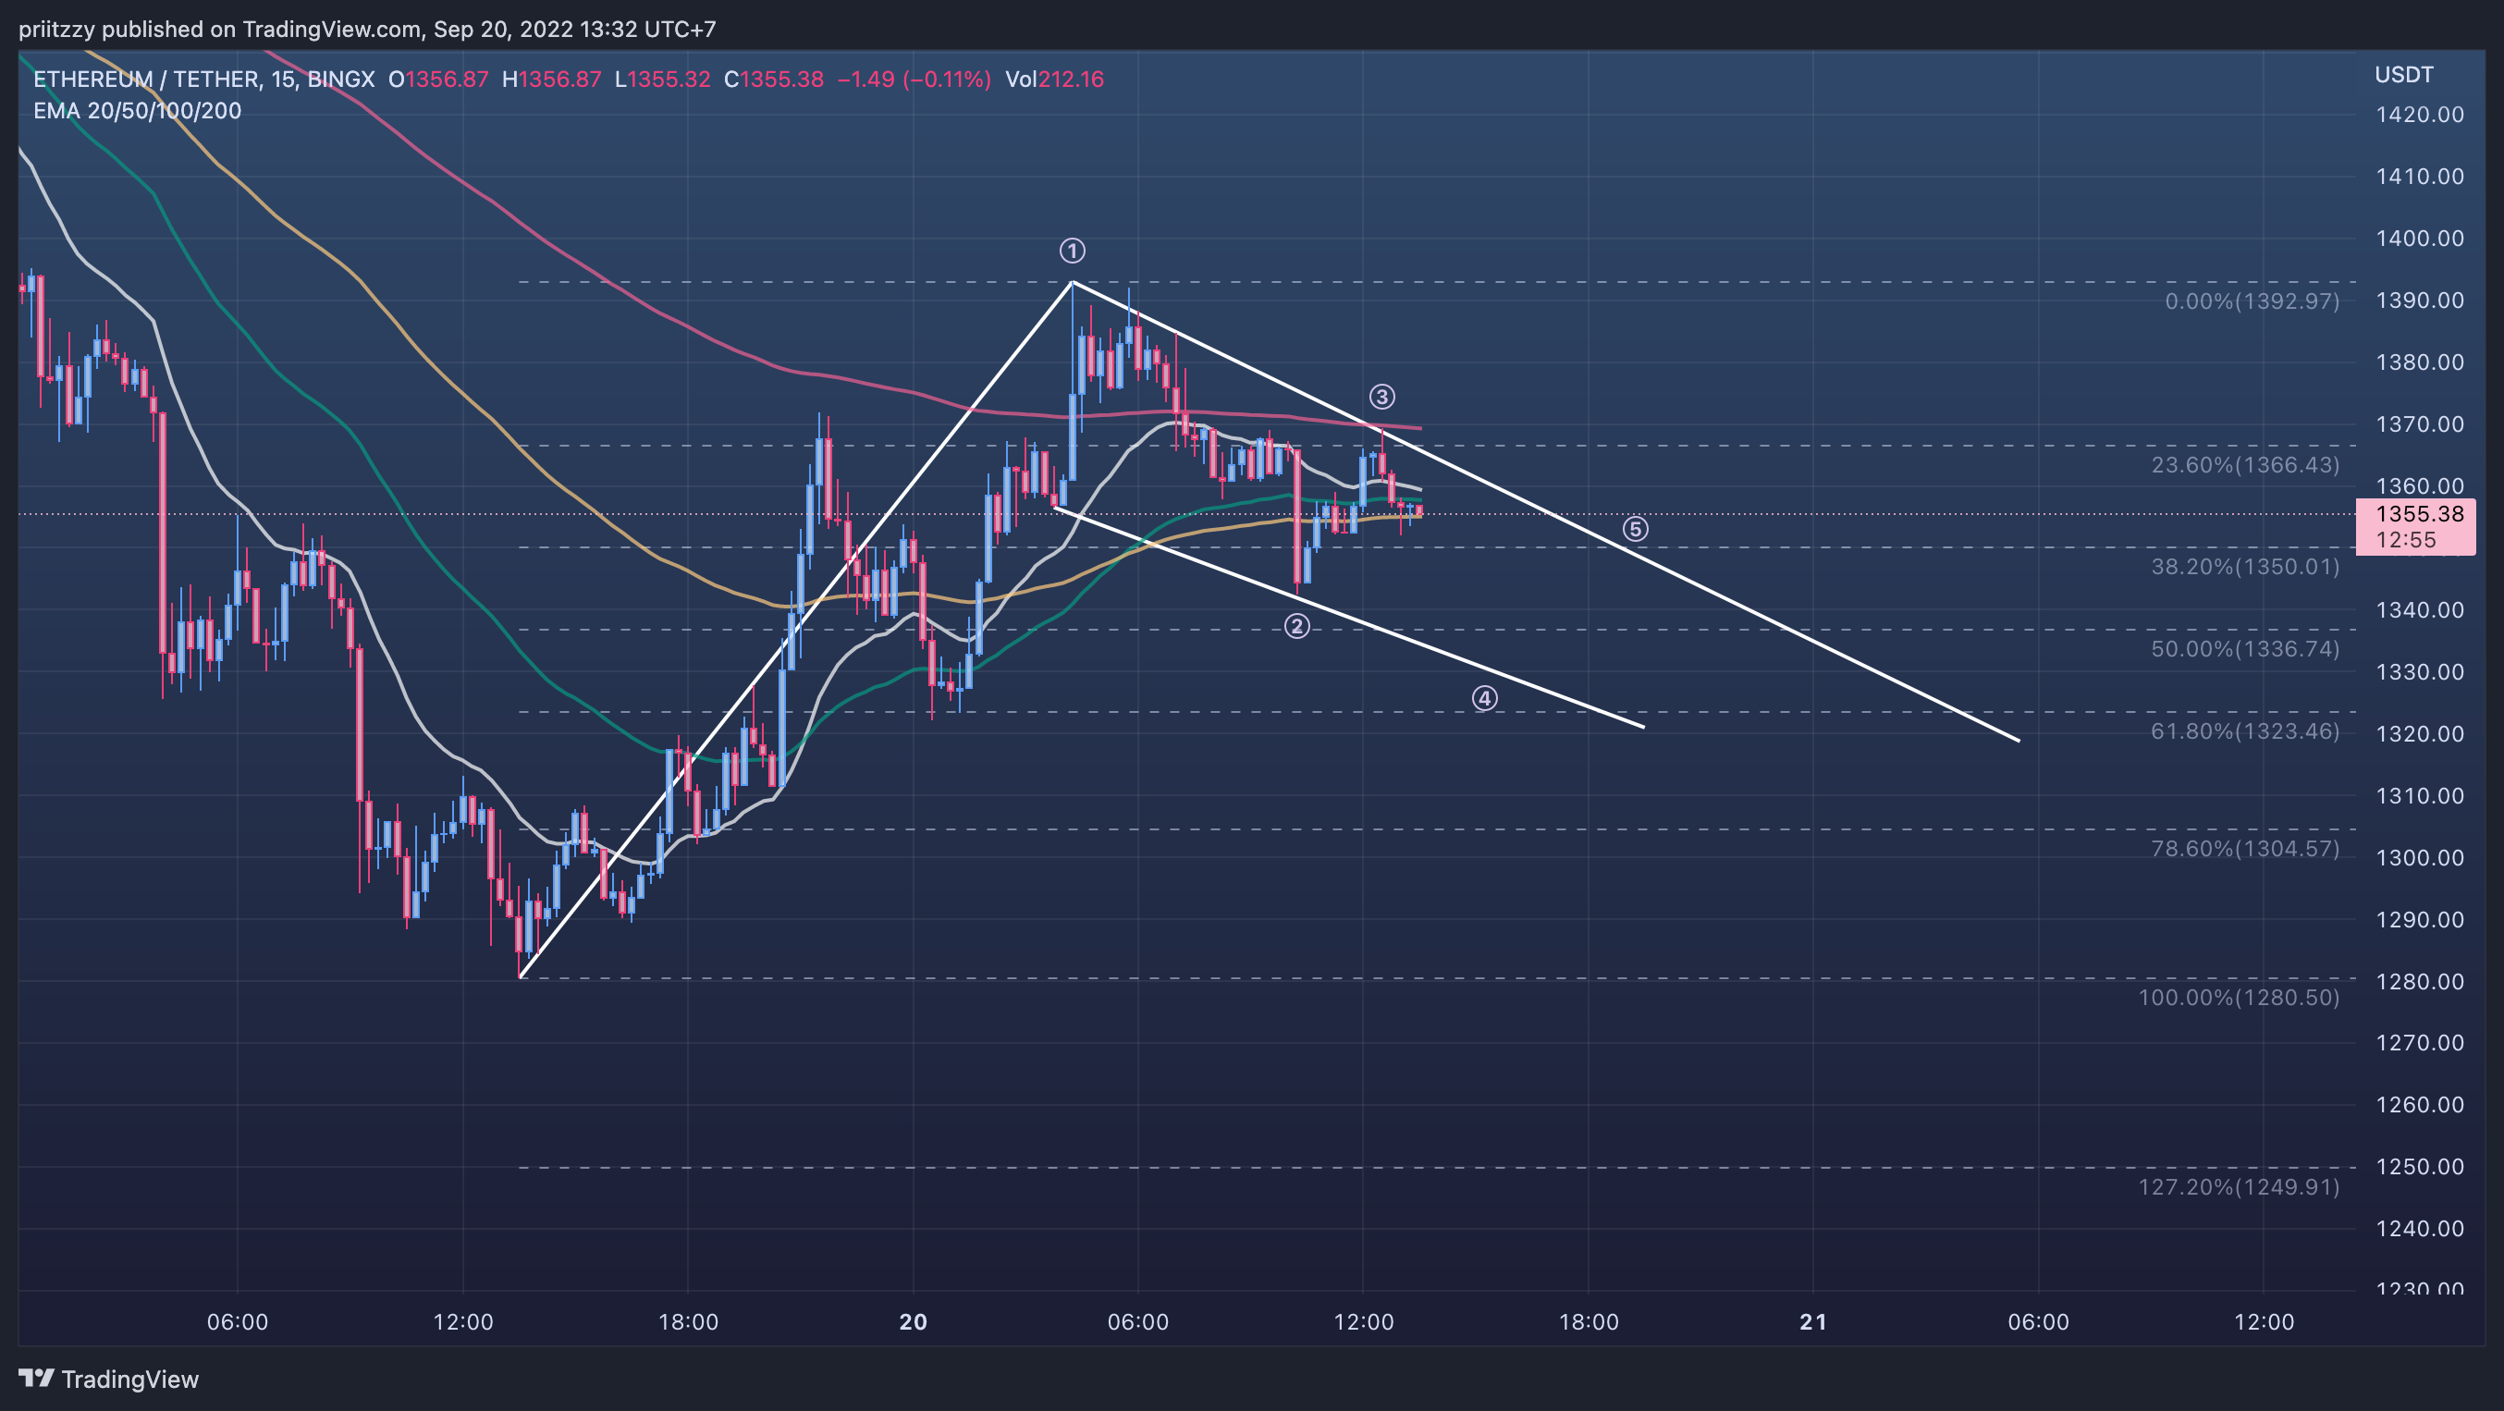2504x1411 pixels.
Task: Click the wave marker circled 1
Action: click(1073, 251)
